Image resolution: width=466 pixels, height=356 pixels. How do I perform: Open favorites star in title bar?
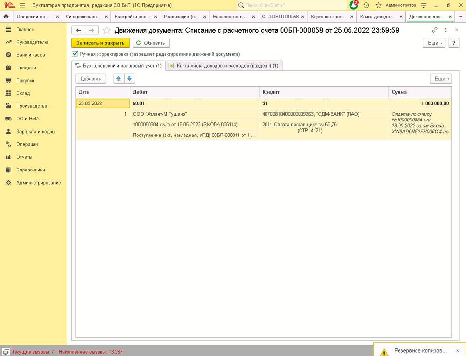click(x=378, y=5)
